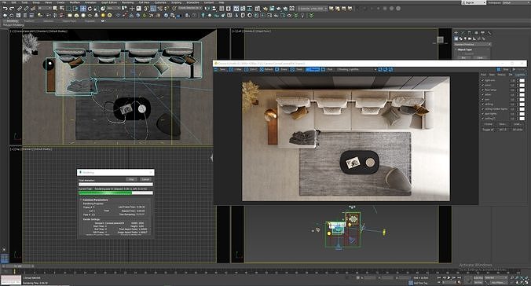The image size is (531, 286).
Task: Click Cancel in the Rendering dialog
Action: 145,179
